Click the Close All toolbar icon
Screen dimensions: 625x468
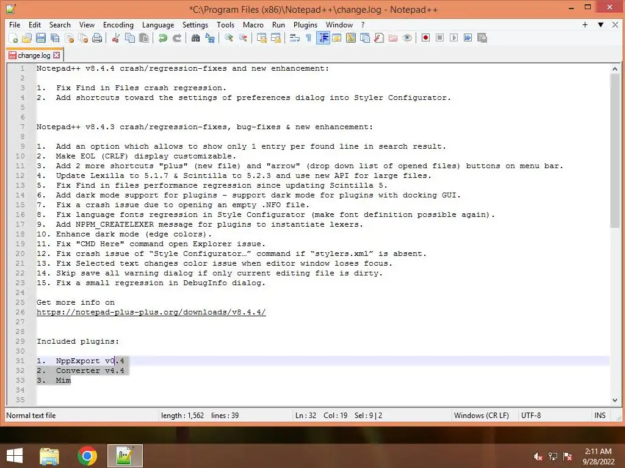83,38
